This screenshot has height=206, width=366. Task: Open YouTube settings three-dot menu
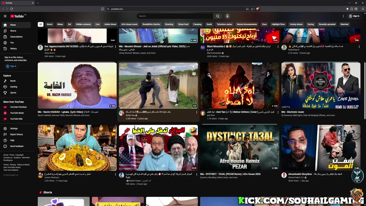tap(343, 16)
